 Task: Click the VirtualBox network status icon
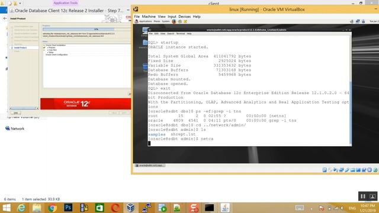coord(341,170)
